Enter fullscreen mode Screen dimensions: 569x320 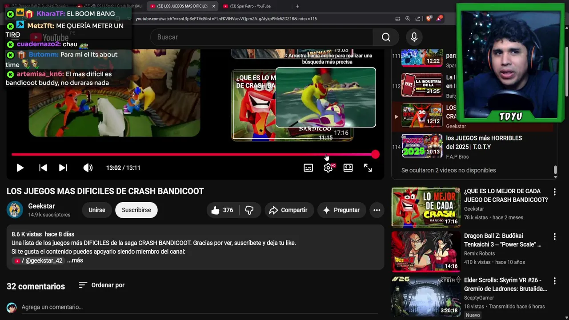tap(368, 168)
